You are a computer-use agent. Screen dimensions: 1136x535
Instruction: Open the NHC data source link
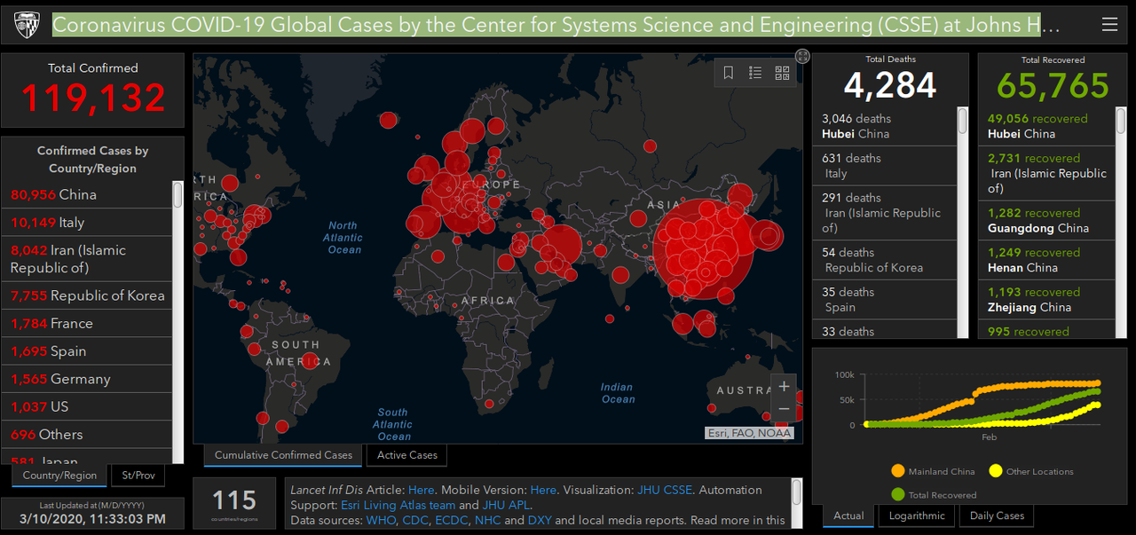[x=488, y=520]
